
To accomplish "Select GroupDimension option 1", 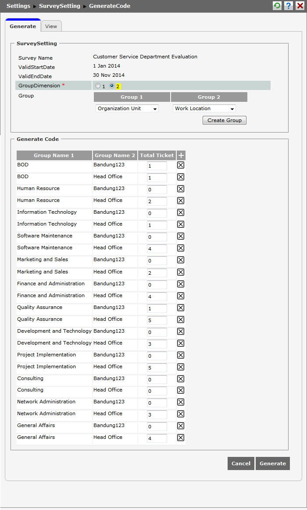I will 98,86.
